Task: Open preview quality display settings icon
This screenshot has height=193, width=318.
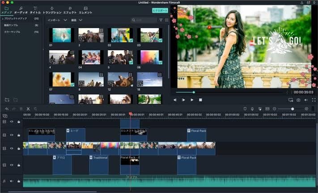Action: pyautogui.click(x=291, y=100)
